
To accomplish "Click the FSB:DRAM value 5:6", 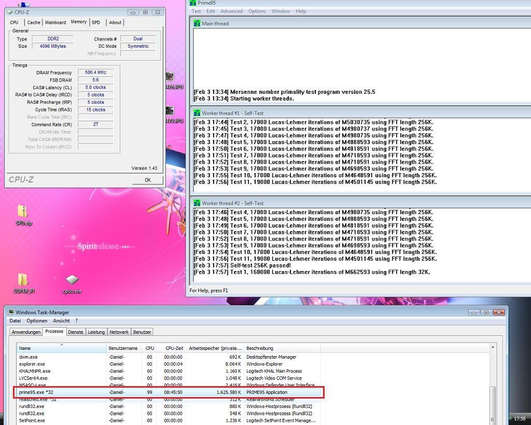I will coord(95,80).
